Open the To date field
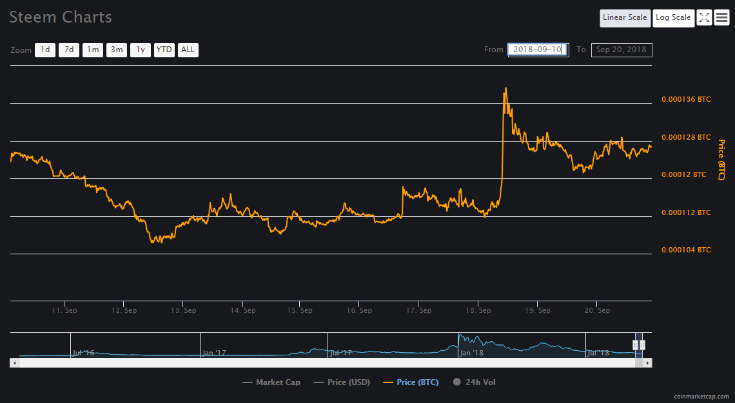Screen dimensions: 735x403 click(622, 50)
